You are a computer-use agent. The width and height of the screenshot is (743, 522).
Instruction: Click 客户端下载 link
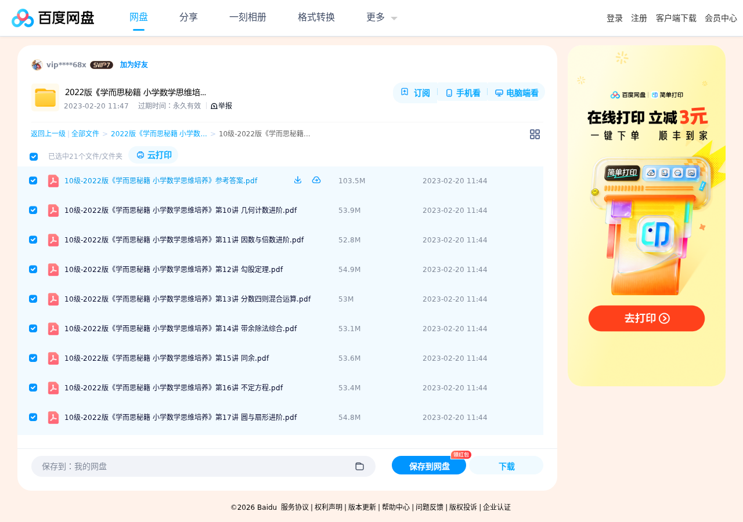676,19
